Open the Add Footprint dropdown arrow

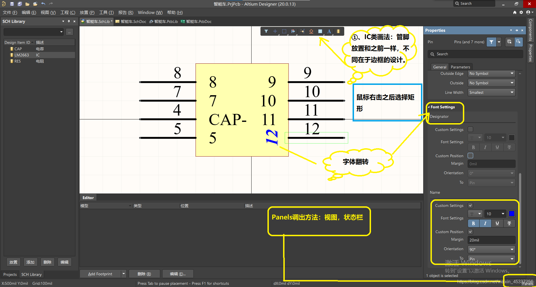[x=124, y=274]
